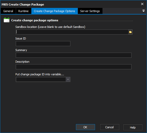The image size is (147, 133).
Task: Go to the Server Settings tab
Action: 90,11
